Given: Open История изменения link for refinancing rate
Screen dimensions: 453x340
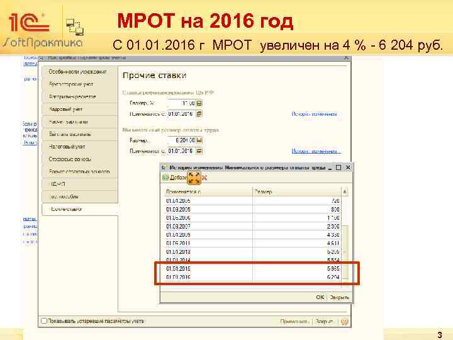Looking at the screenshot, I should [x=315, y=114].
